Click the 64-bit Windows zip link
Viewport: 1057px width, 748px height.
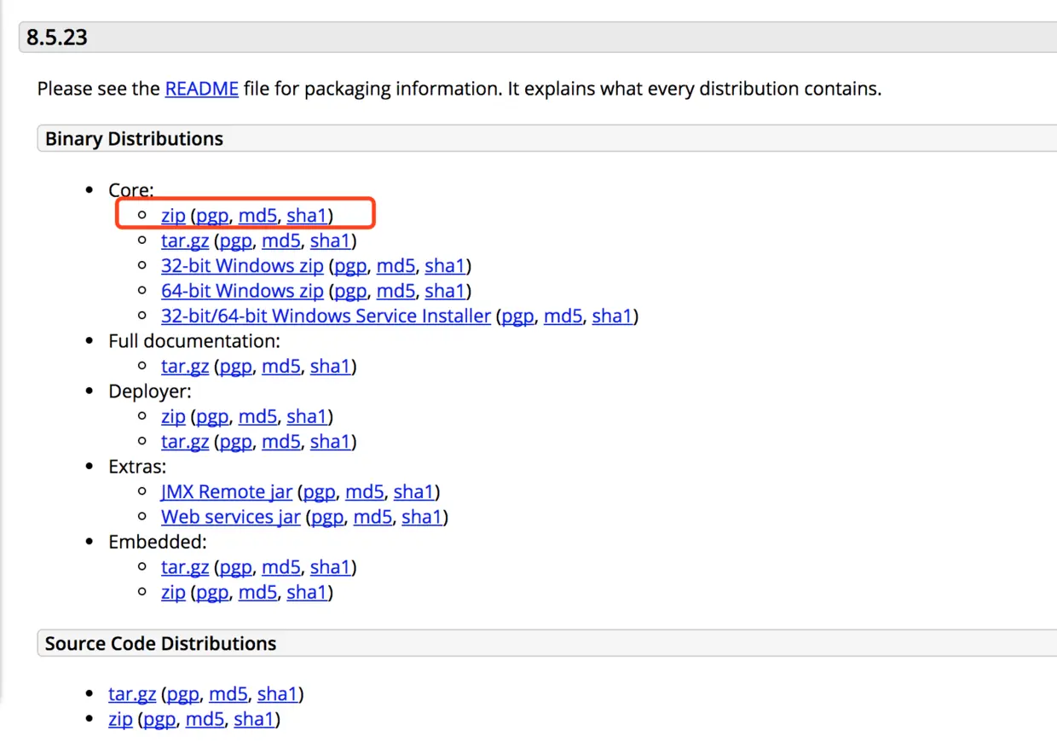click(x=242, y=291)
